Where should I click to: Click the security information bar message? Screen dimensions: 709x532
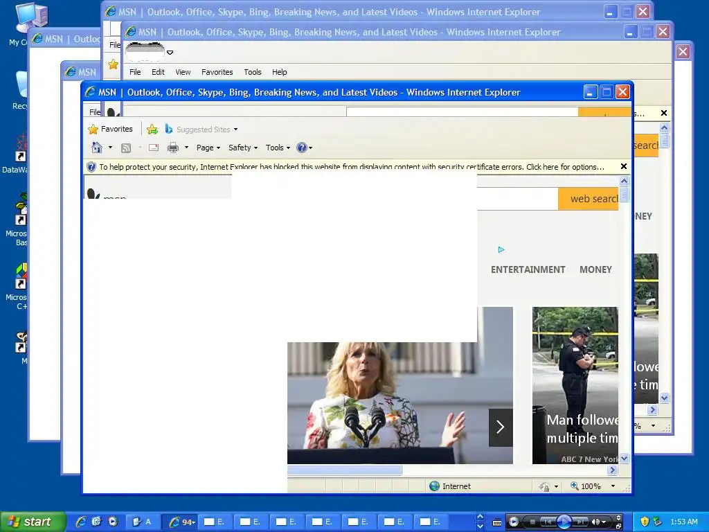pos(352,167)
